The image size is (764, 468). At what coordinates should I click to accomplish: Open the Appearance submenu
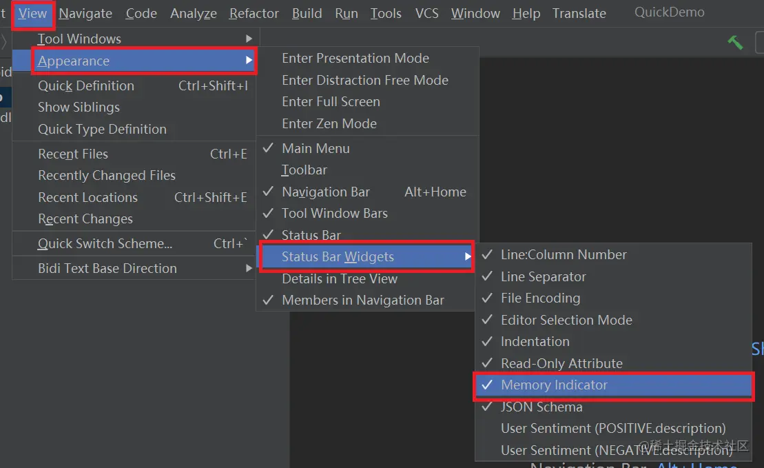pos(74,61)
